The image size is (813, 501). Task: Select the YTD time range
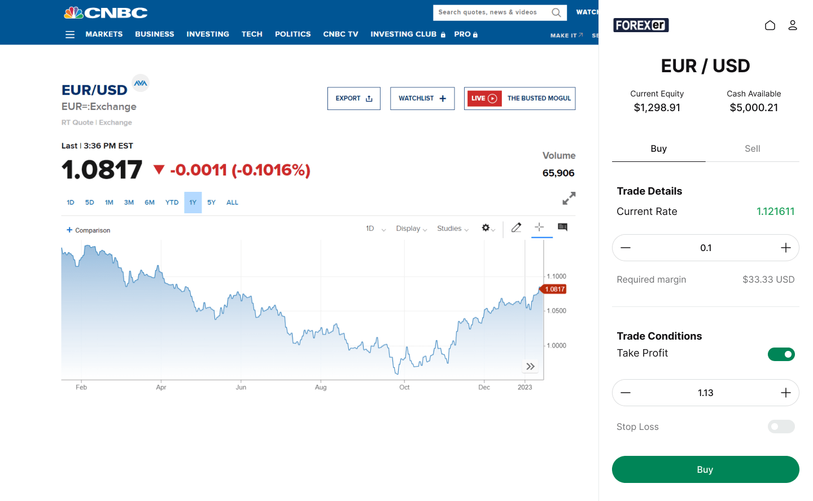click(172, 203)
